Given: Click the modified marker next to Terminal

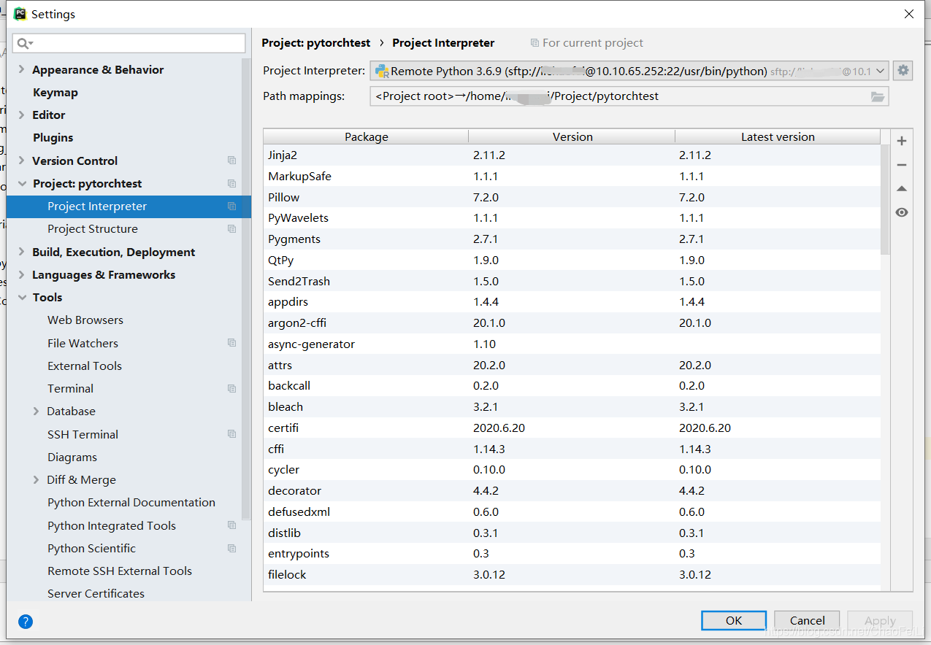Looking at the screenshot, I should (x=231, y=388).
